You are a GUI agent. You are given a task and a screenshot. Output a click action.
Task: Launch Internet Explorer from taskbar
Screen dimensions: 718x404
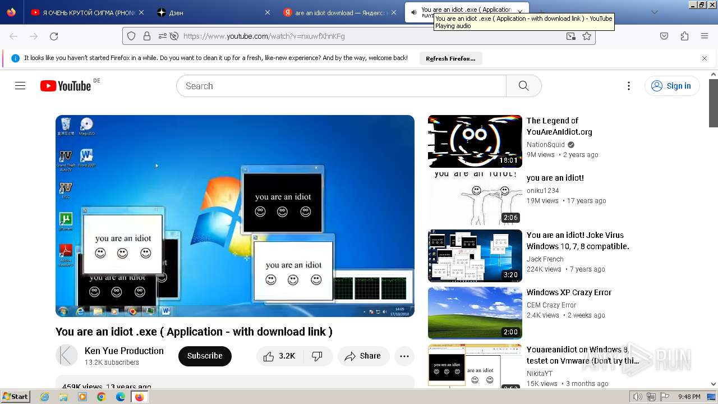tap(45, 397)
